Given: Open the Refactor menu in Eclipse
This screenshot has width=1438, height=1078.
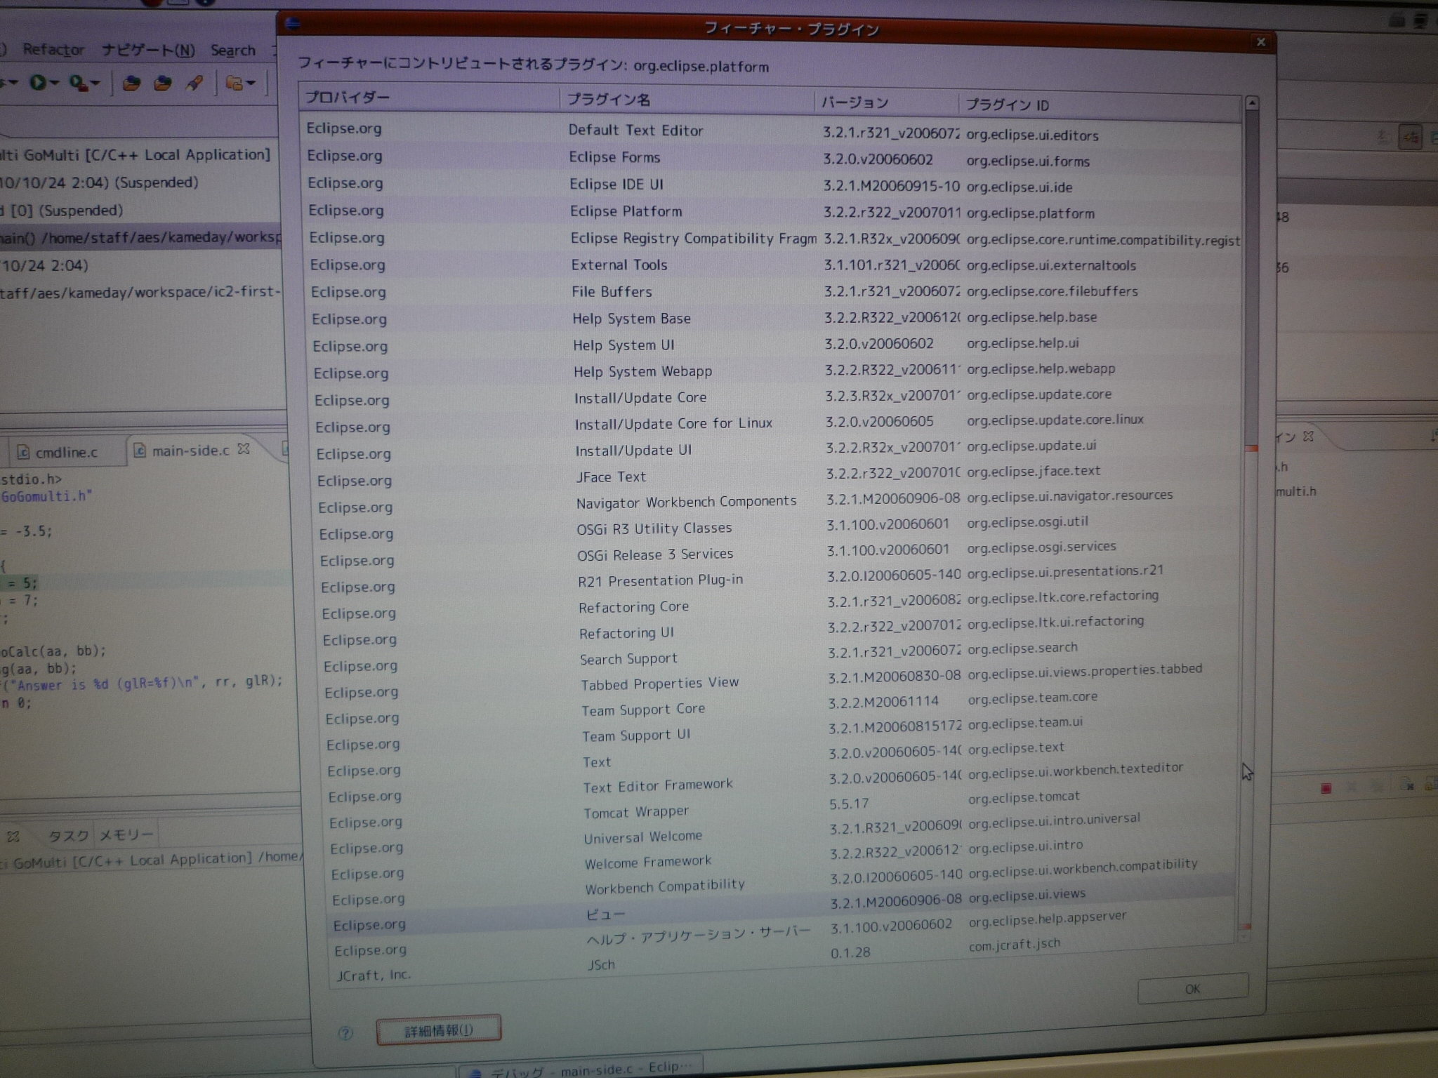Looking at the screenshot, I should pos(53,49).
